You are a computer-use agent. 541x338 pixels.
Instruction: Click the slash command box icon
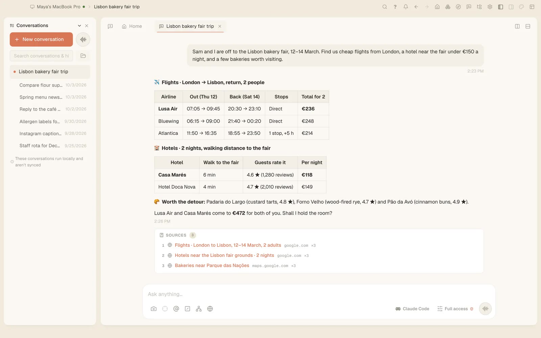[x=187, y=309]
